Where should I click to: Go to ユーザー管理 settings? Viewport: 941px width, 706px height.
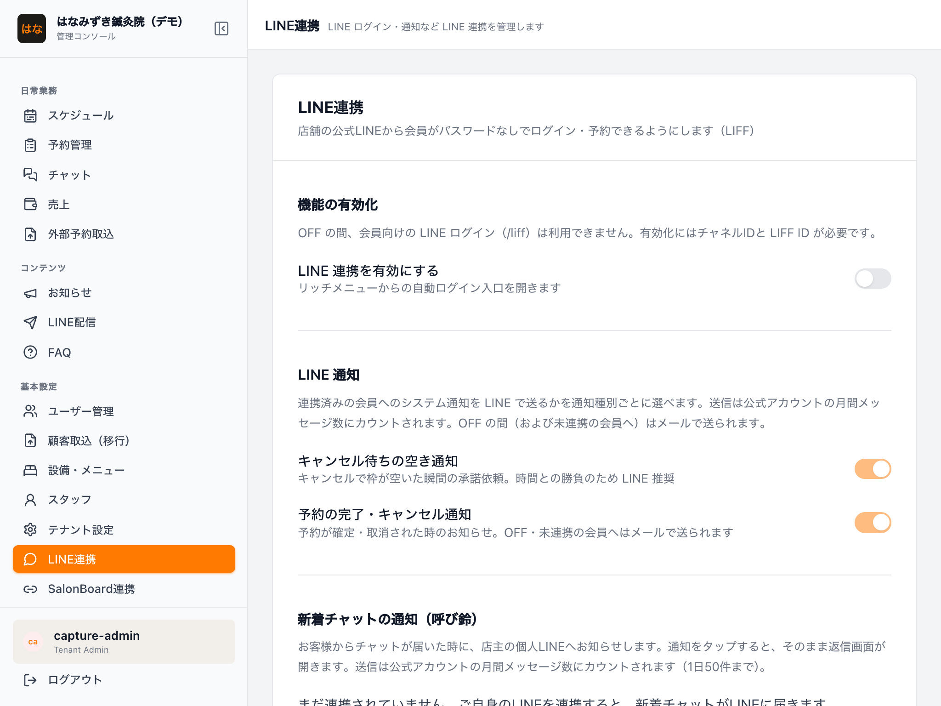(x=124, y=411)
